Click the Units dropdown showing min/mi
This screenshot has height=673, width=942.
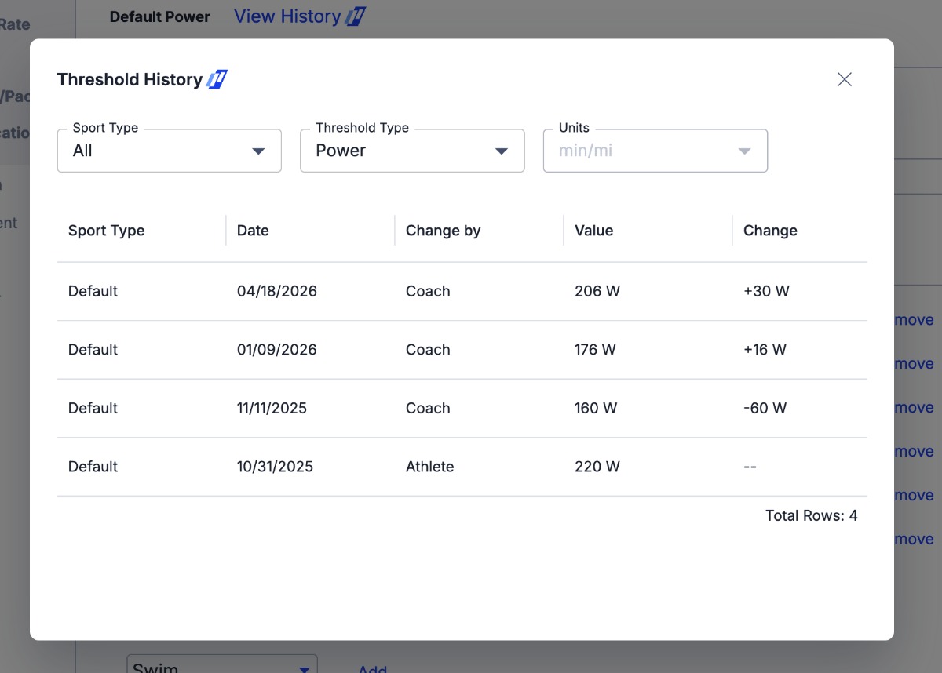point(655,151)
